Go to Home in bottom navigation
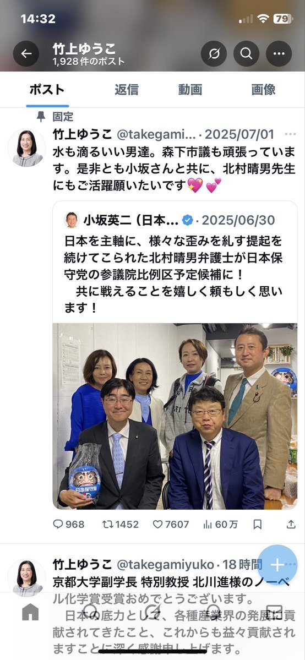Image resolution: width=305 pixels, height=660 pixels. click(x=30, y=612)
